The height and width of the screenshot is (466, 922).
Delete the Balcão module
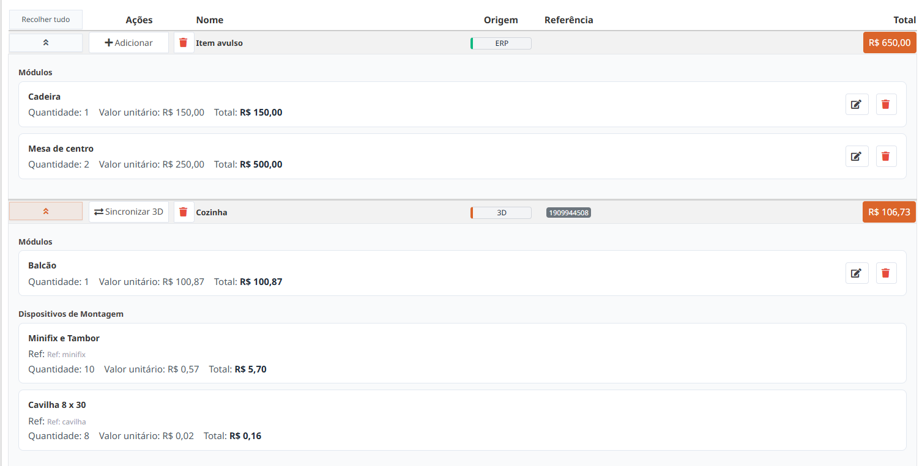point(886,273)
